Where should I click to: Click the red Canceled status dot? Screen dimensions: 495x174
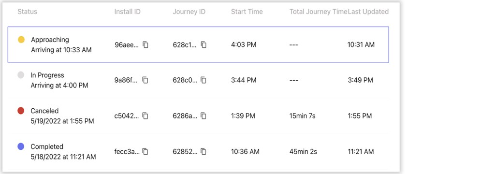[x=21, y=111]
